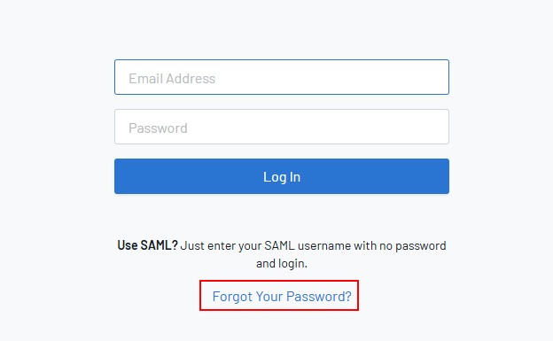Select the Email Address placeholder text
This screenshot has width=553, height=341.
click(172, 78)
